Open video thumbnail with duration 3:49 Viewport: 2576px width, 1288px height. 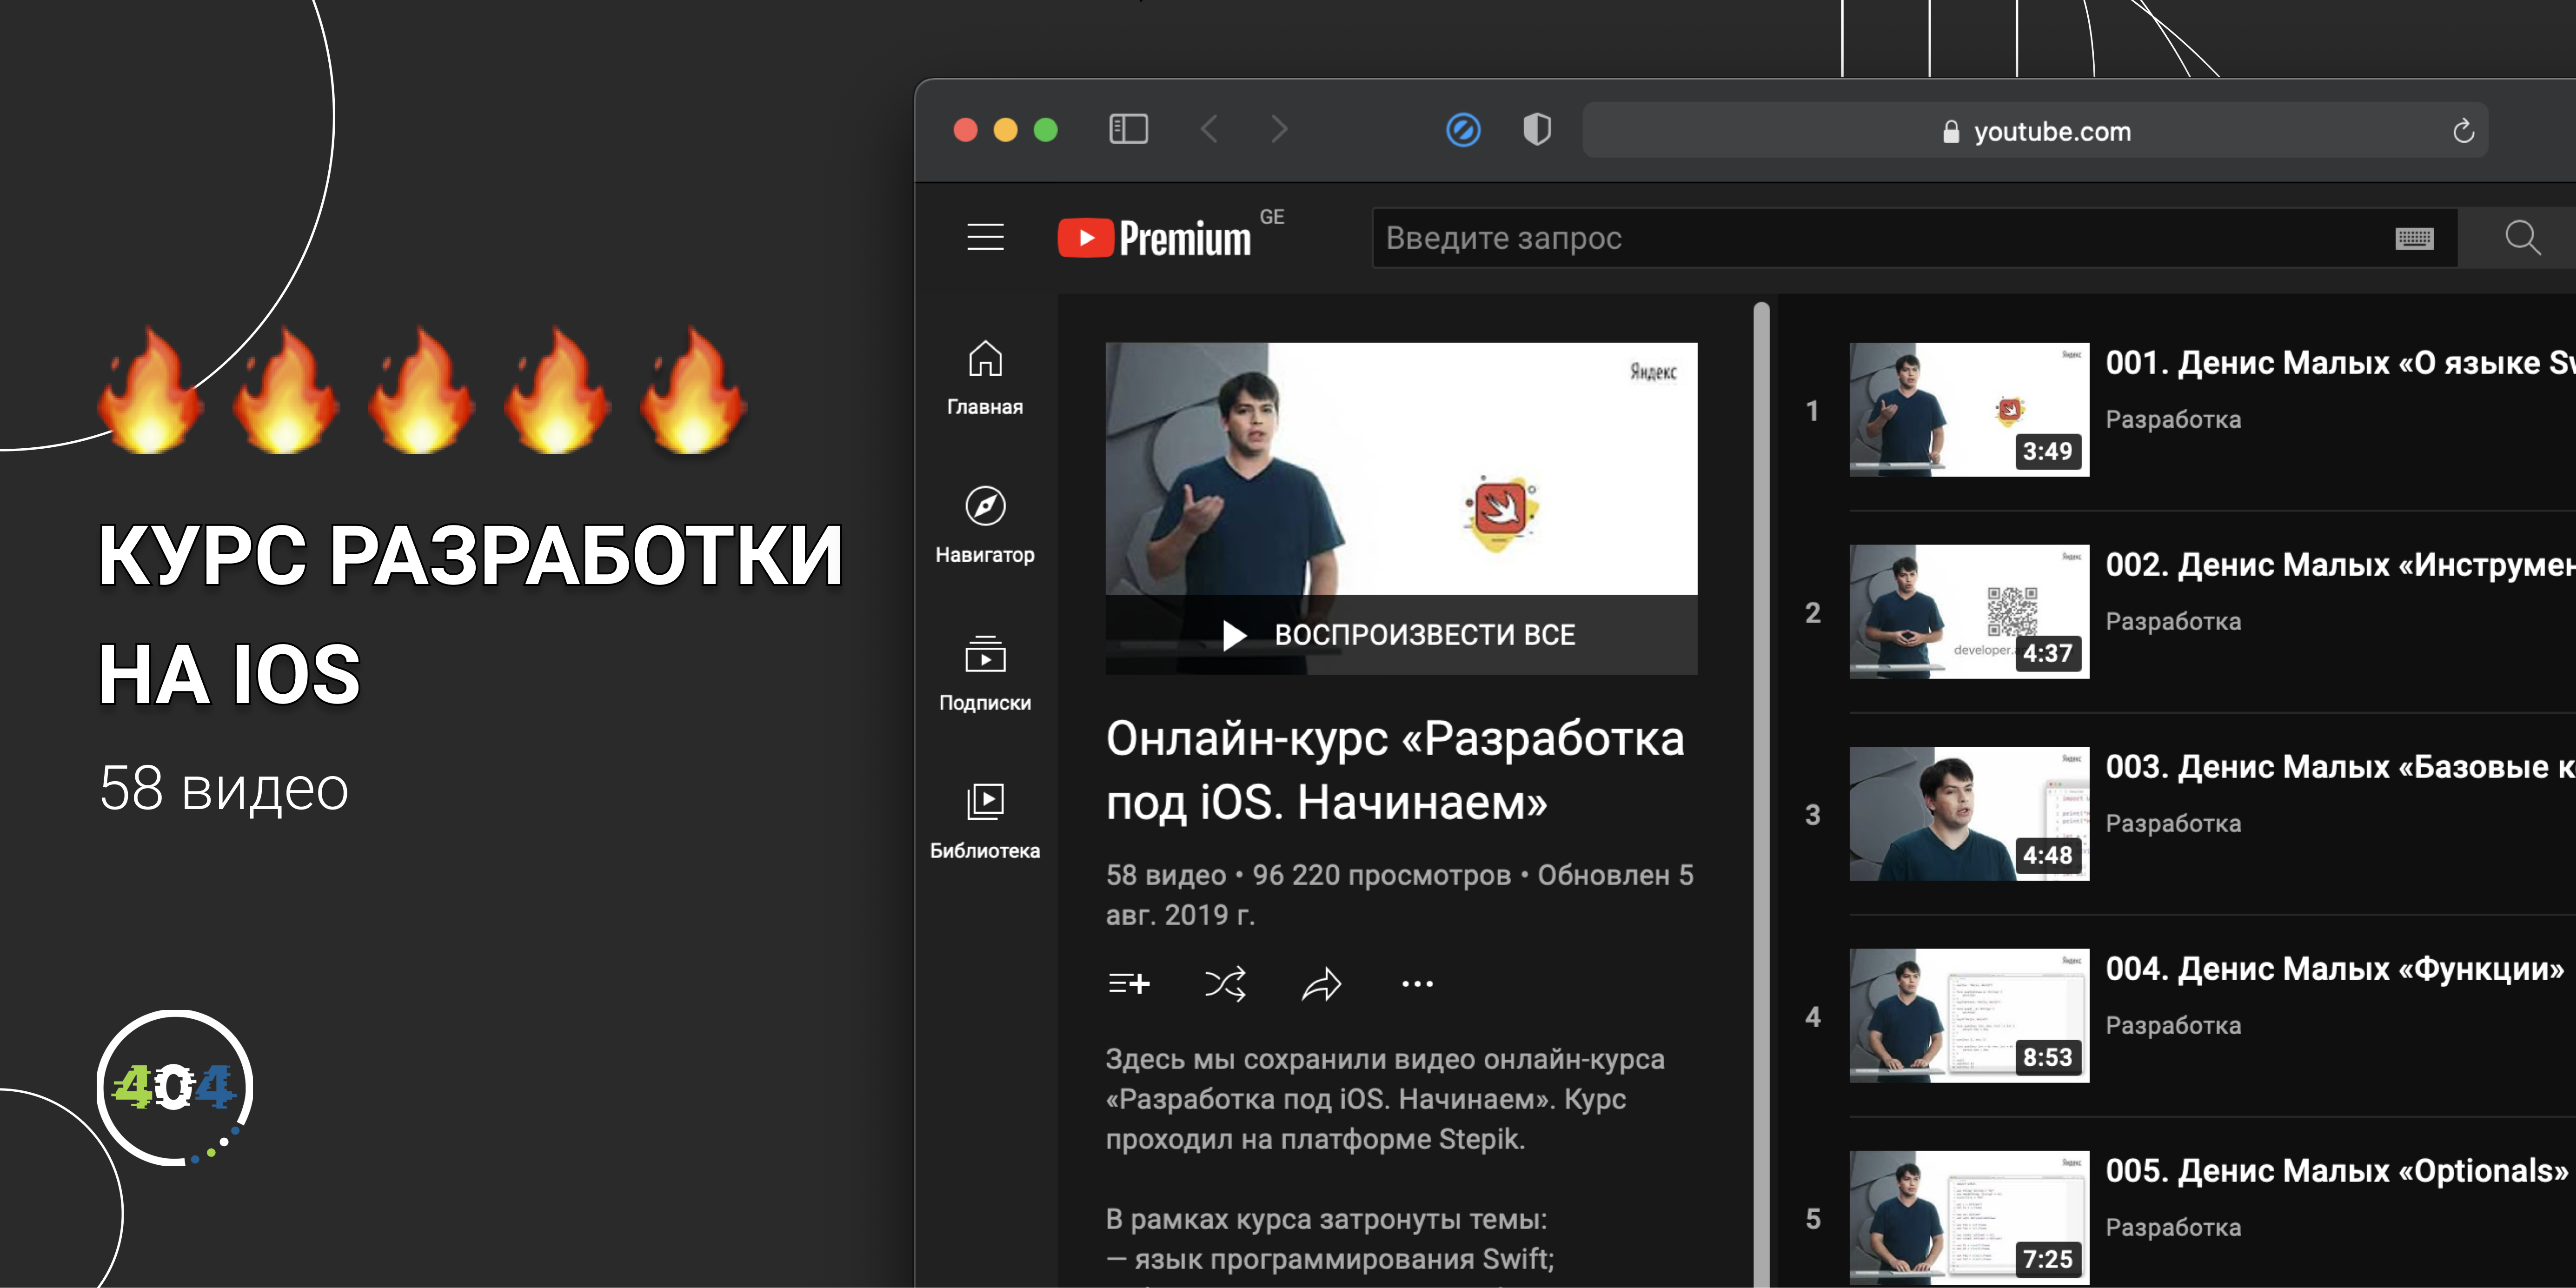pos(1969,410)
